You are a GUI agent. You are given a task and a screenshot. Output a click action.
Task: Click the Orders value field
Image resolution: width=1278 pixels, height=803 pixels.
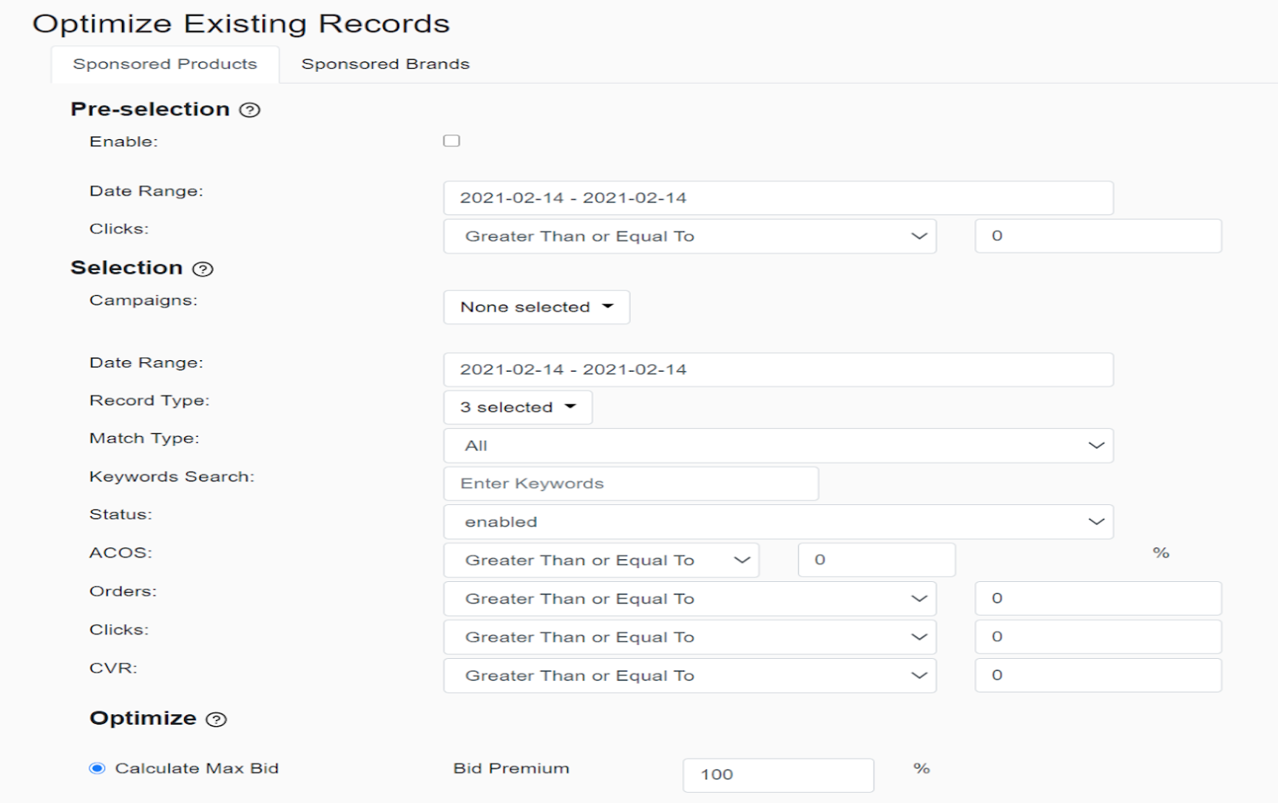(x=1098, y=598)
